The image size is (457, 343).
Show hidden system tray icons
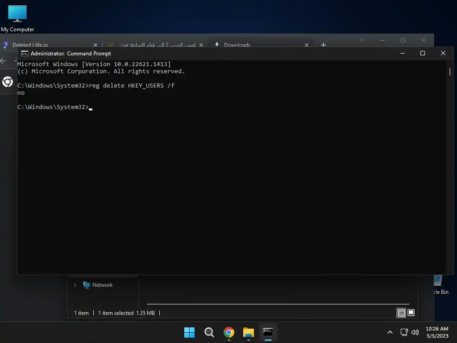point(390,332)
